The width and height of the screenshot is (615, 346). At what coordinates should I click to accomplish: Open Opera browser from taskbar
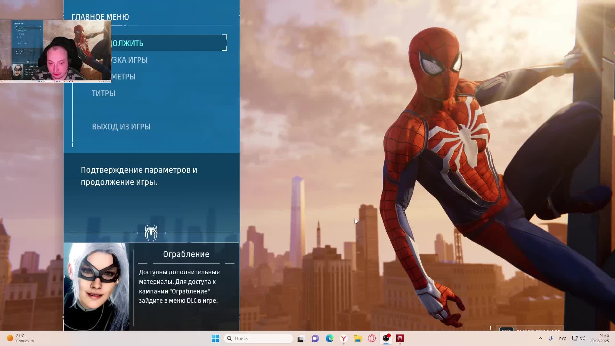[372, 338]
